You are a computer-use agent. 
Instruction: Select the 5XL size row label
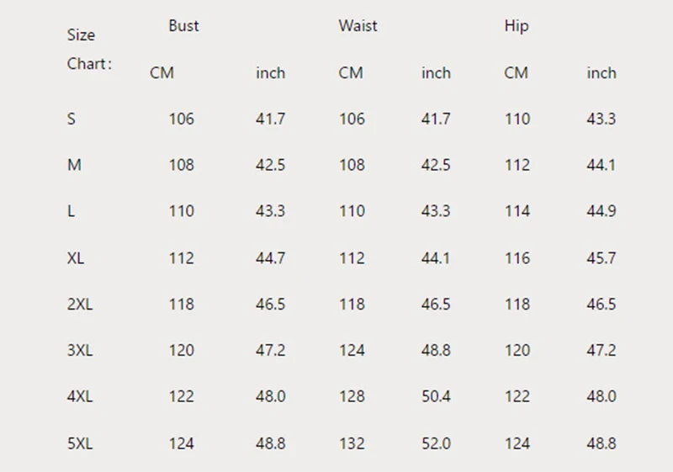coord(80,443)
